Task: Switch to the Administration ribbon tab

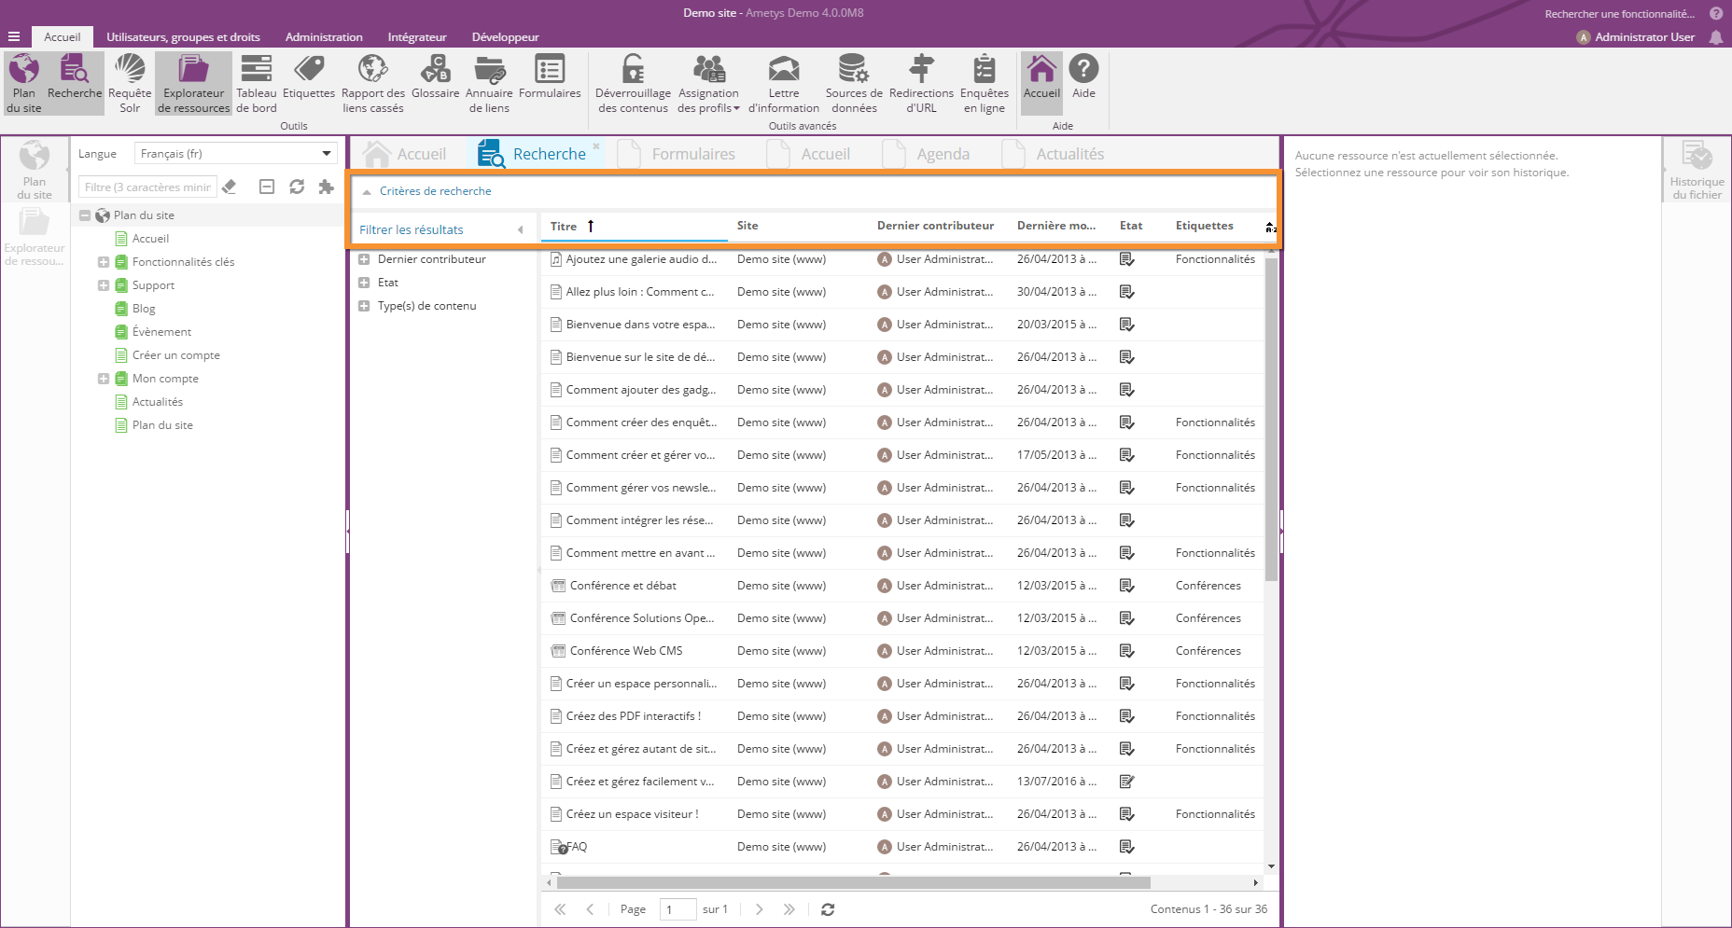Action: click(324, 37)
